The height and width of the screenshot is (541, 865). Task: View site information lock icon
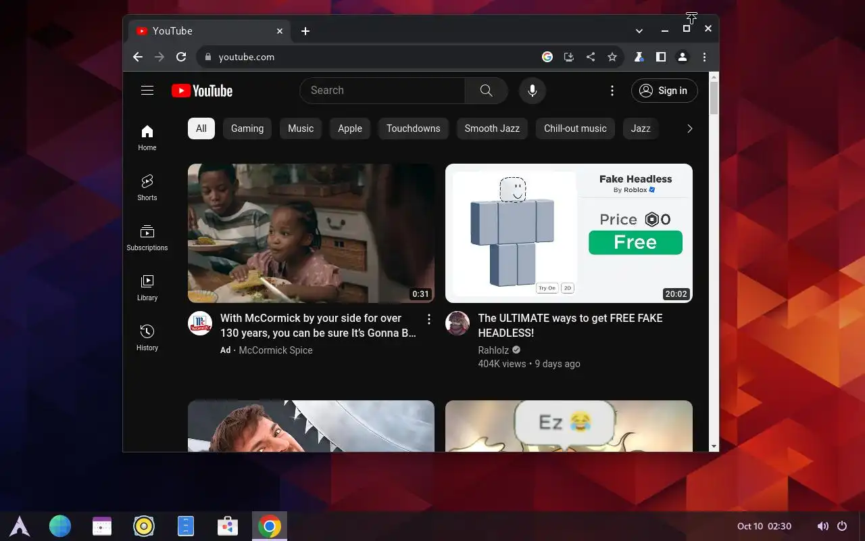pyautogui.click(x=208, y=57)
